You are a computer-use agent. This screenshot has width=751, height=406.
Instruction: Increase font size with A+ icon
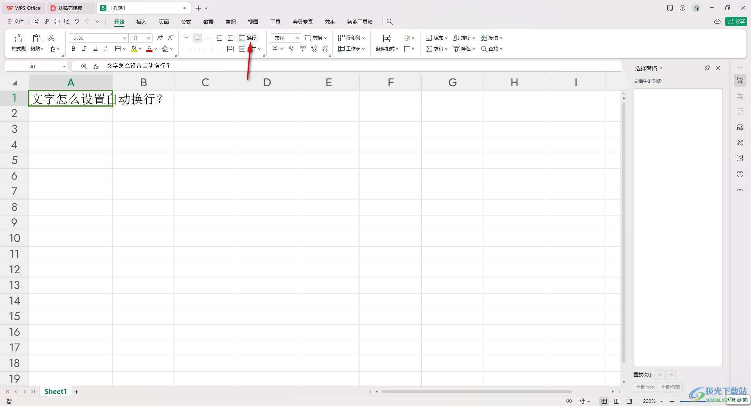160,38
